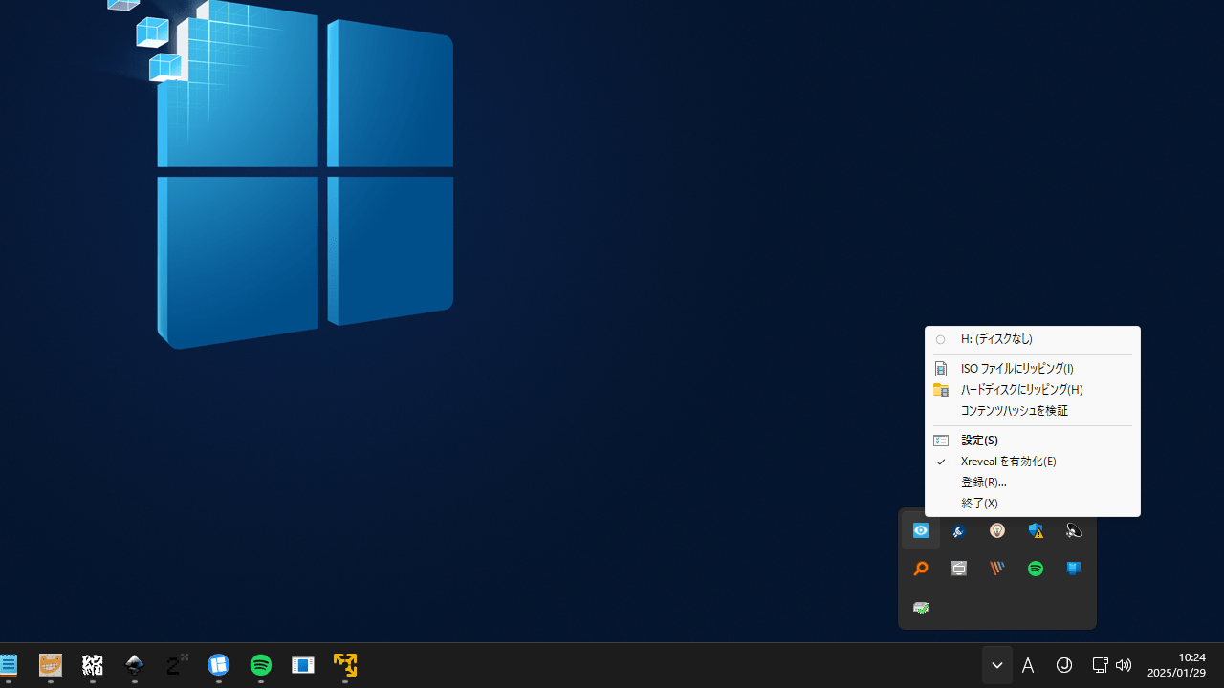The width and height of the screenshot is (1224, 688).
Task: Click the white kanji character taskbar icon
Action: point(93,665)
